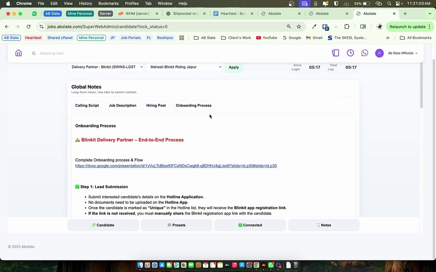
Task: Open the Shared cPanel bookmark
Action: pos(60,38)
